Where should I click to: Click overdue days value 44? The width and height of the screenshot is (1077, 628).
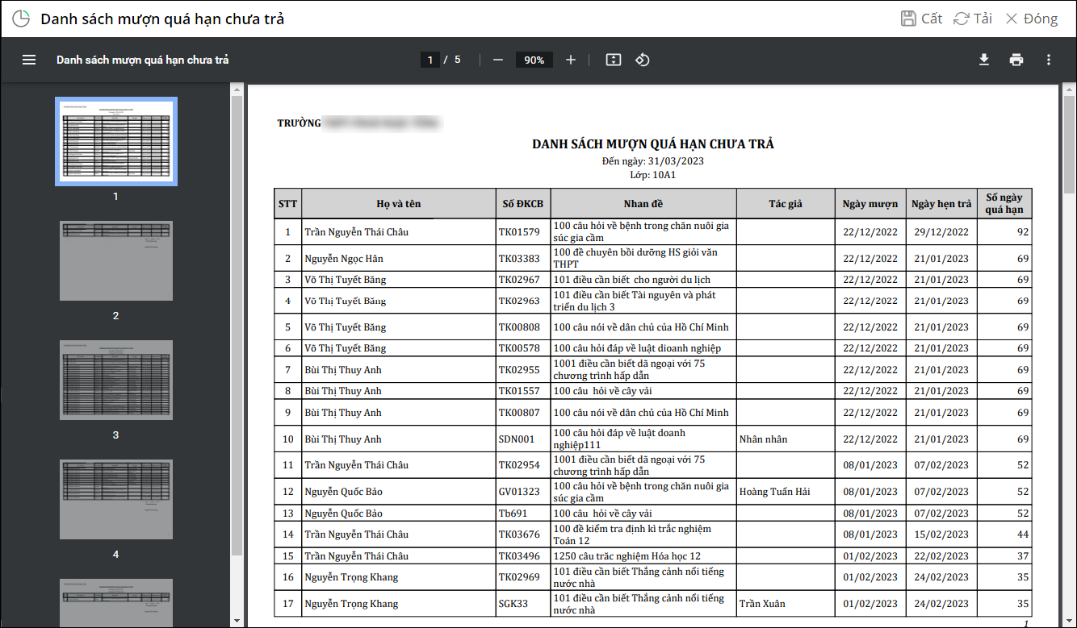(x=1023, y=534)
